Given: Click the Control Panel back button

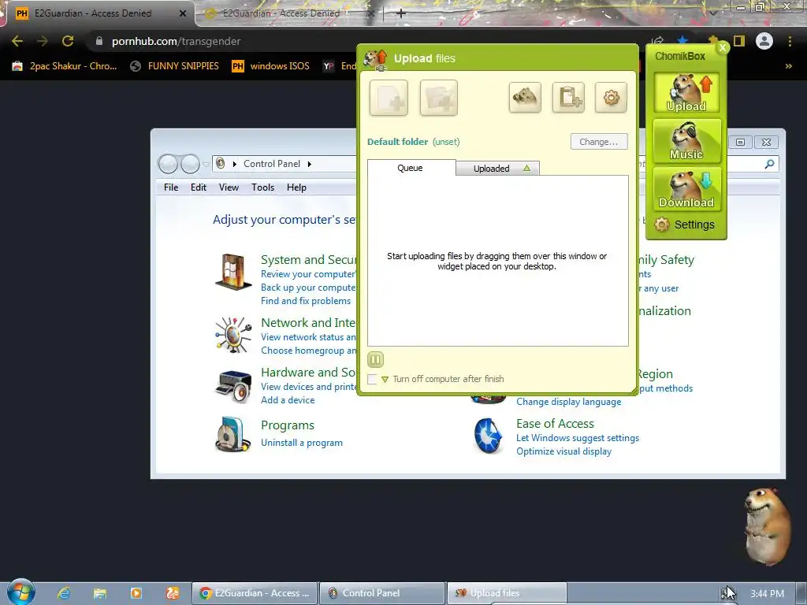Looking at the screenshot, I should (x=168, y=164).
